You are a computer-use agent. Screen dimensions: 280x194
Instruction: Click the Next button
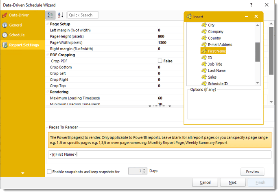pyautogui.click(x=233, y=182)
